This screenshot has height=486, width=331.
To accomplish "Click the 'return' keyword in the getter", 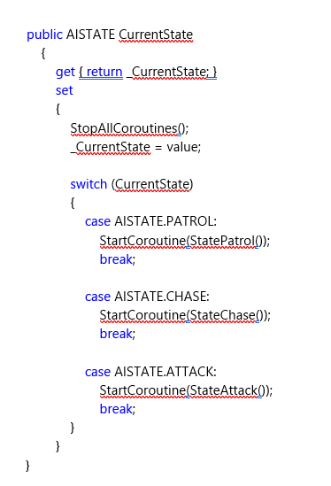I will (x=104, y=72).
